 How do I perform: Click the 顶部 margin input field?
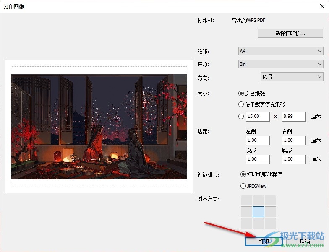tap(258, 159)
